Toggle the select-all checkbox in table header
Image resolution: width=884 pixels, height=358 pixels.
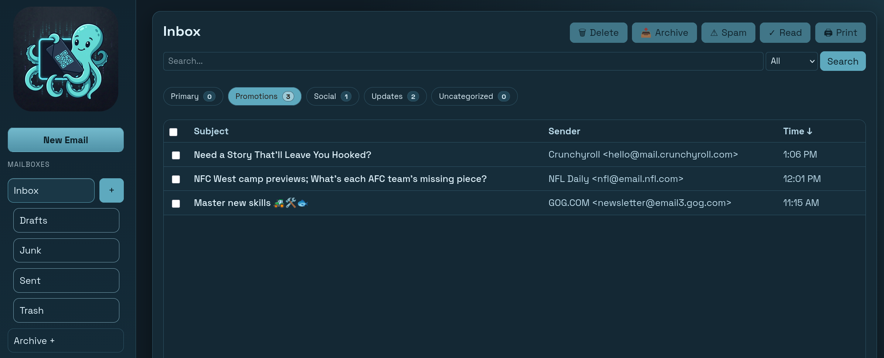[x=173, y=132]
